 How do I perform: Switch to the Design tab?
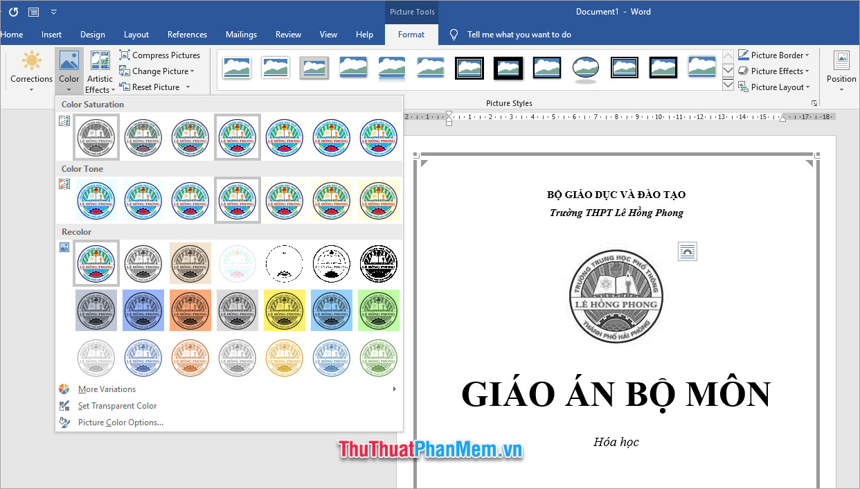pos(92,34)
